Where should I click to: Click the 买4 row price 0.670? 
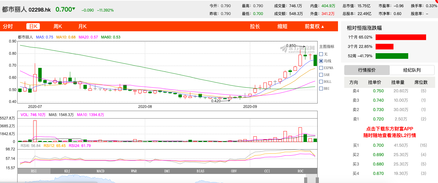point(378,173)
